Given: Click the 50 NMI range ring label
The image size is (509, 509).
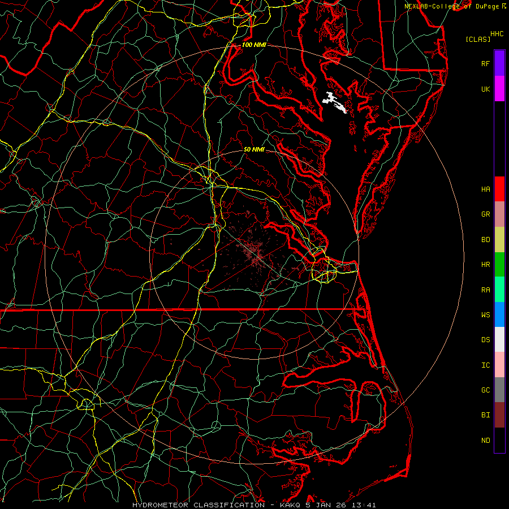Looking at the screenshot, I should click(254, 149).
